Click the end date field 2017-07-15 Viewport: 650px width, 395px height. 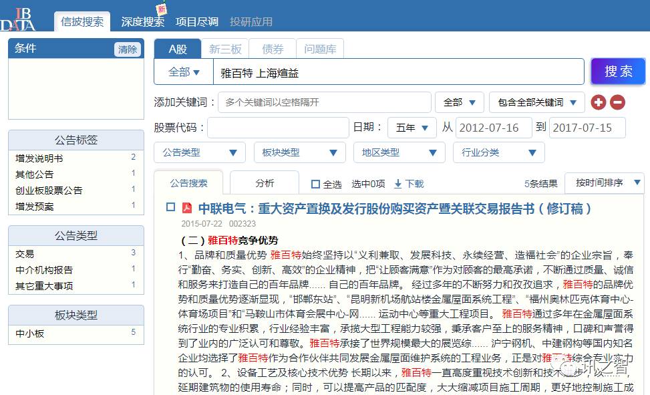point(587,128)
